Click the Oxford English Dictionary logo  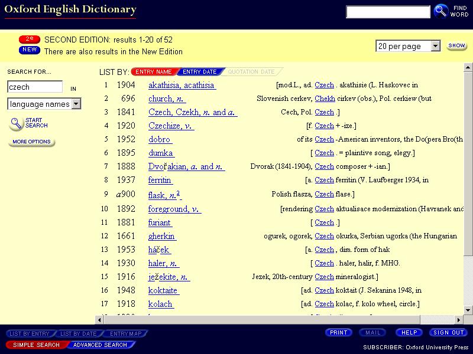coord(70,10)
